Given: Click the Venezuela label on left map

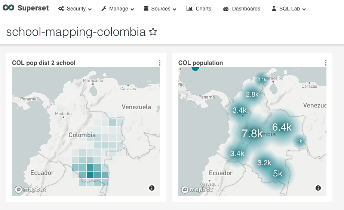Looking at the screenshot, I should coord(136,107).
